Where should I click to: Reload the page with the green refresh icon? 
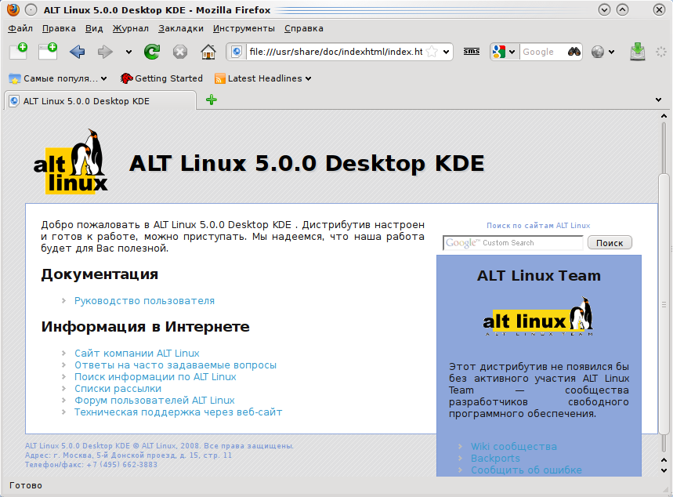(152, 52)
